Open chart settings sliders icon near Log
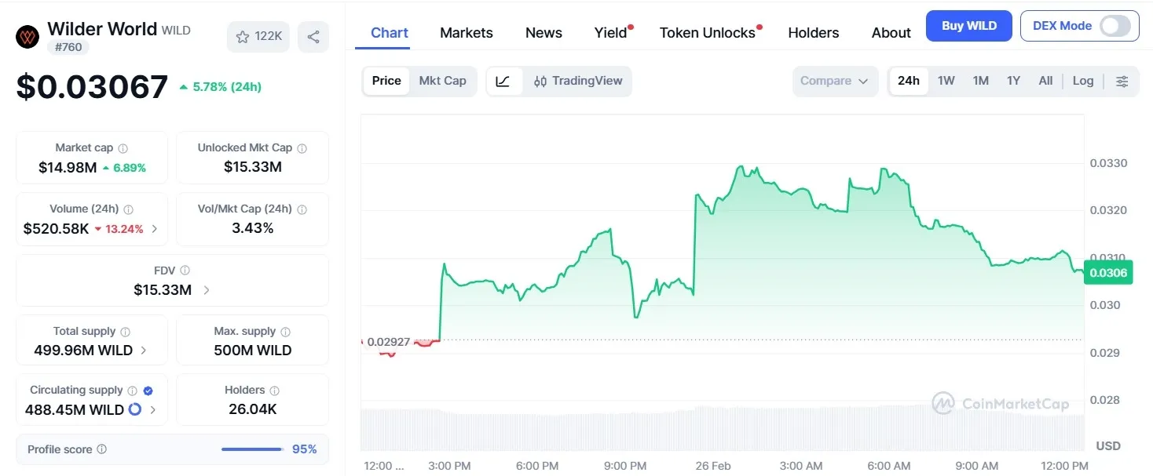This screenshot has width=1153, height=476. tap(1122, 81)
